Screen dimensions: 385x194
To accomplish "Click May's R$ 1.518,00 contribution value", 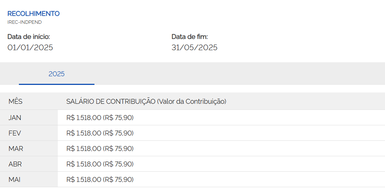I will pos(84,180).
